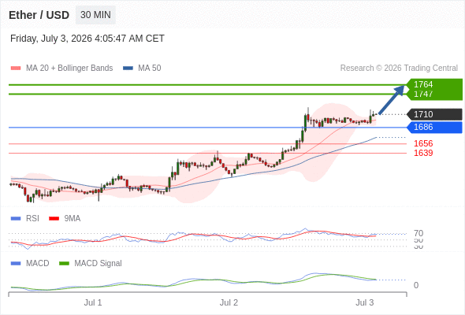This screenshot has height=315, width=465.
Task: Select the Jul 2 date axis label
Action: point(229,302)
